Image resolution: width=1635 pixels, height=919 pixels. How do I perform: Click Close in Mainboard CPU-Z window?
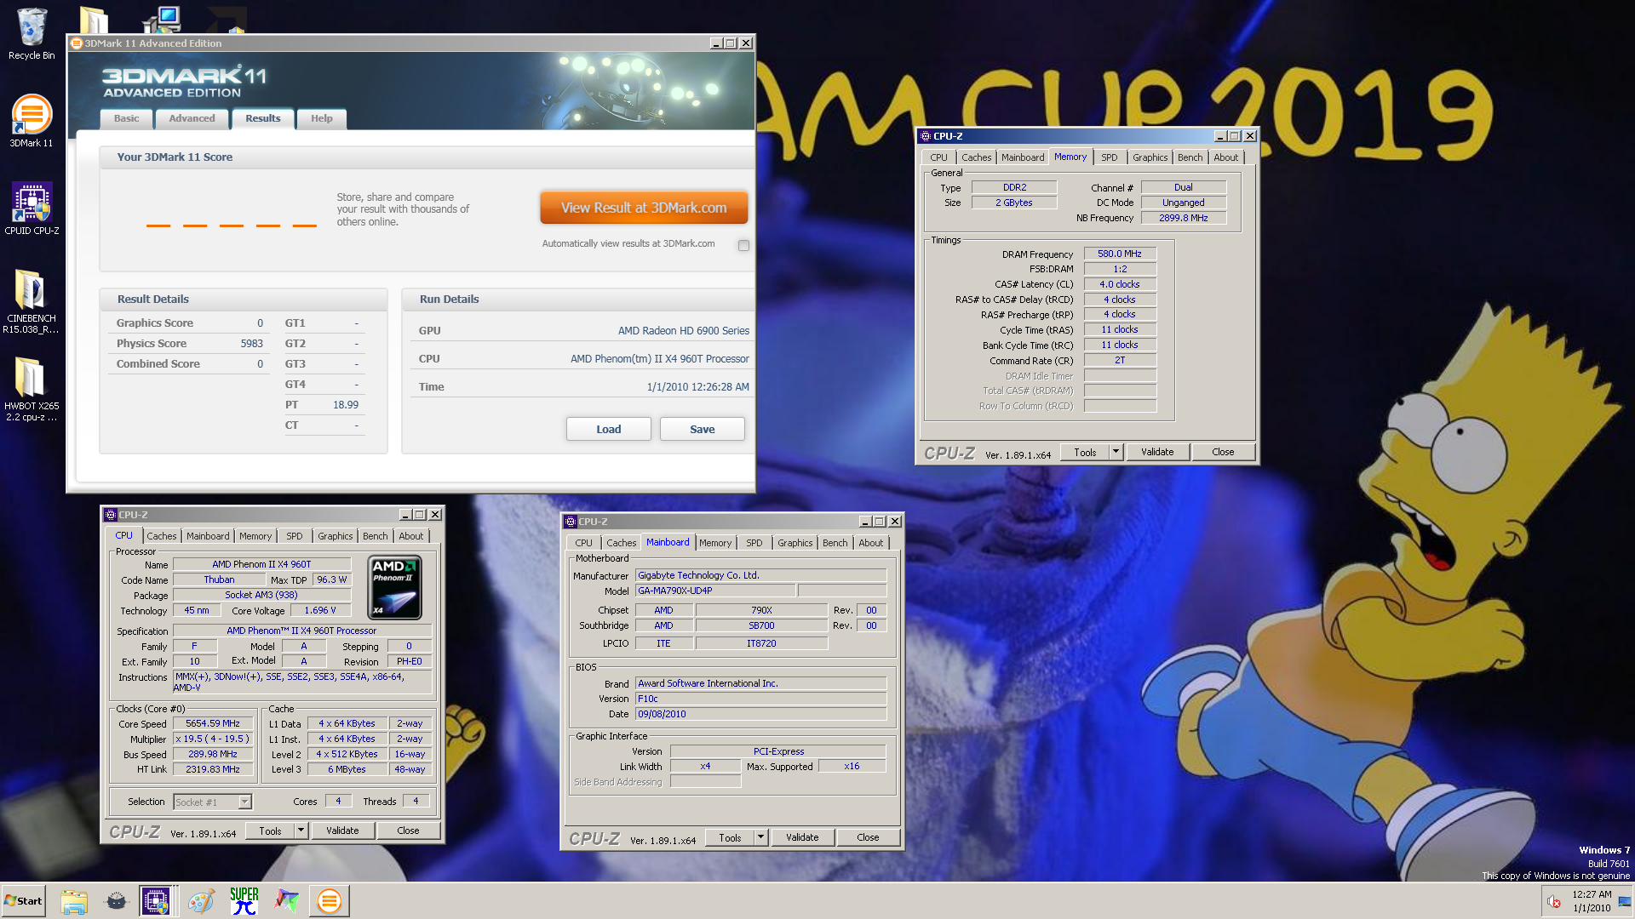[868, 837]
